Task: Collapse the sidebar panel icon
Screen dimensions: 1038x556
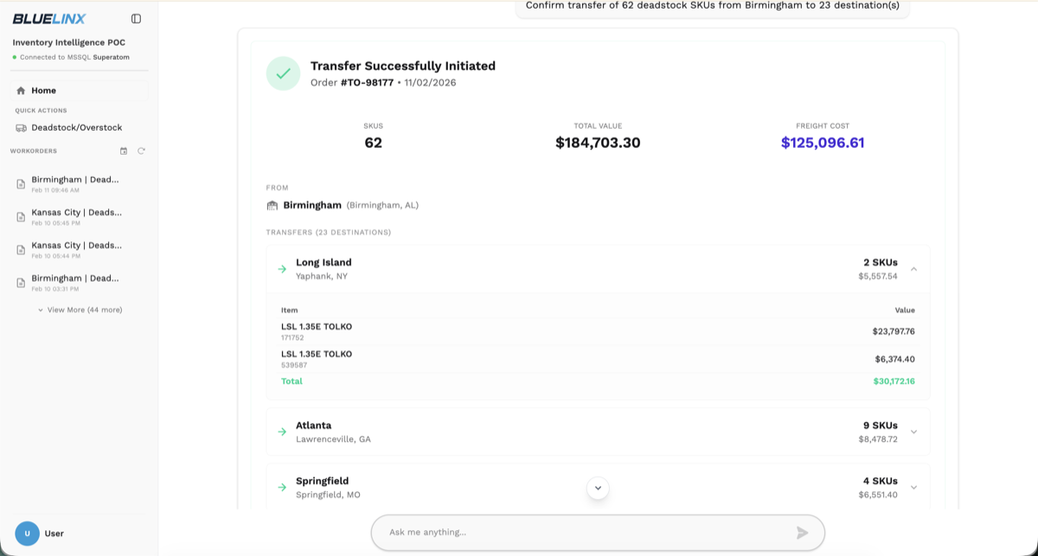Action: tap(136, 18)
